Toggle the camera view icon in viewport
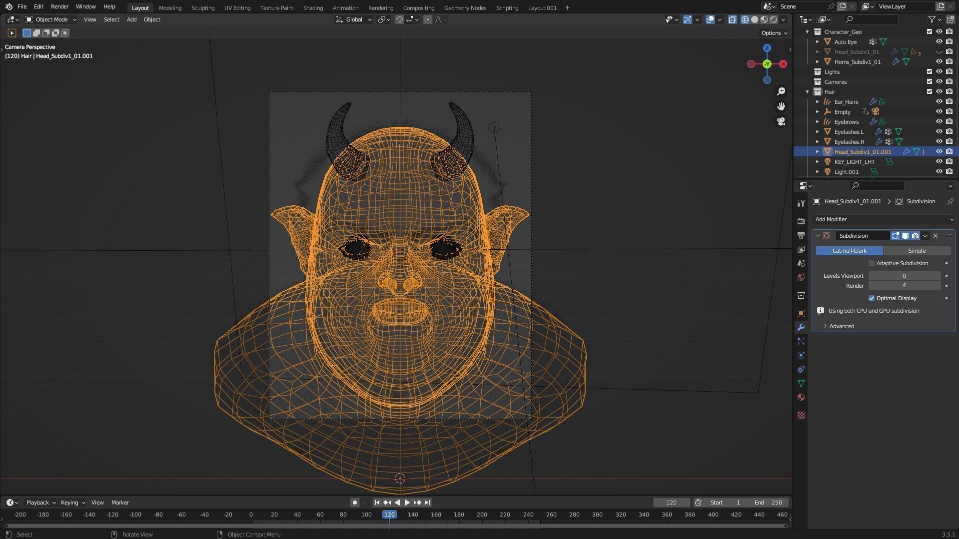This screenshot has width=959, height=539. click(781, 121)
